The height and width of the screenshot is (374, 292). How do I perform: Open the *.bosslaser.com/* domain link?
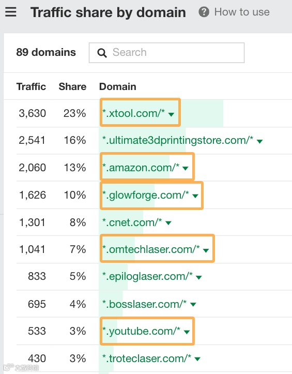[144, 304]
